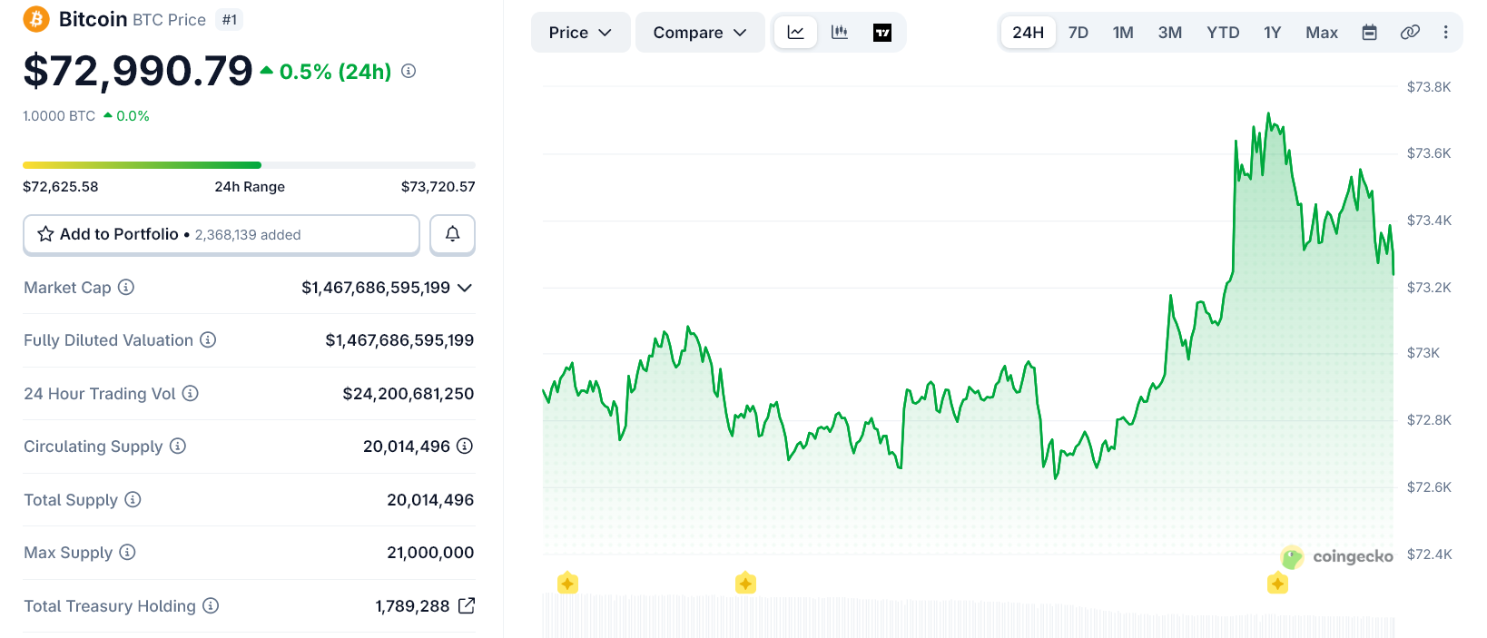The height and width of the screenshot is (638, 1487).
Task: Open the TradingView chart mode
Action: pos(882,33)
